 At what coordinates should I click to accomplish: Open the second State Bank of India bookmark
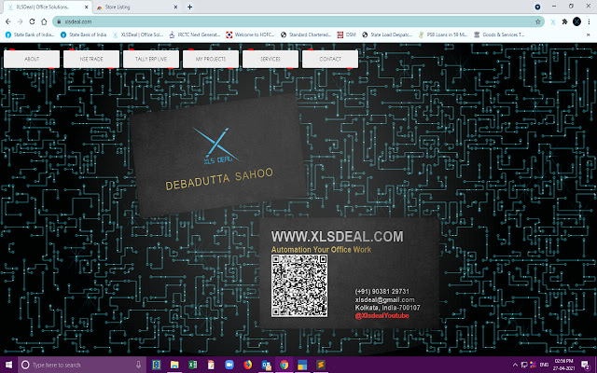(x=83, y=35)
